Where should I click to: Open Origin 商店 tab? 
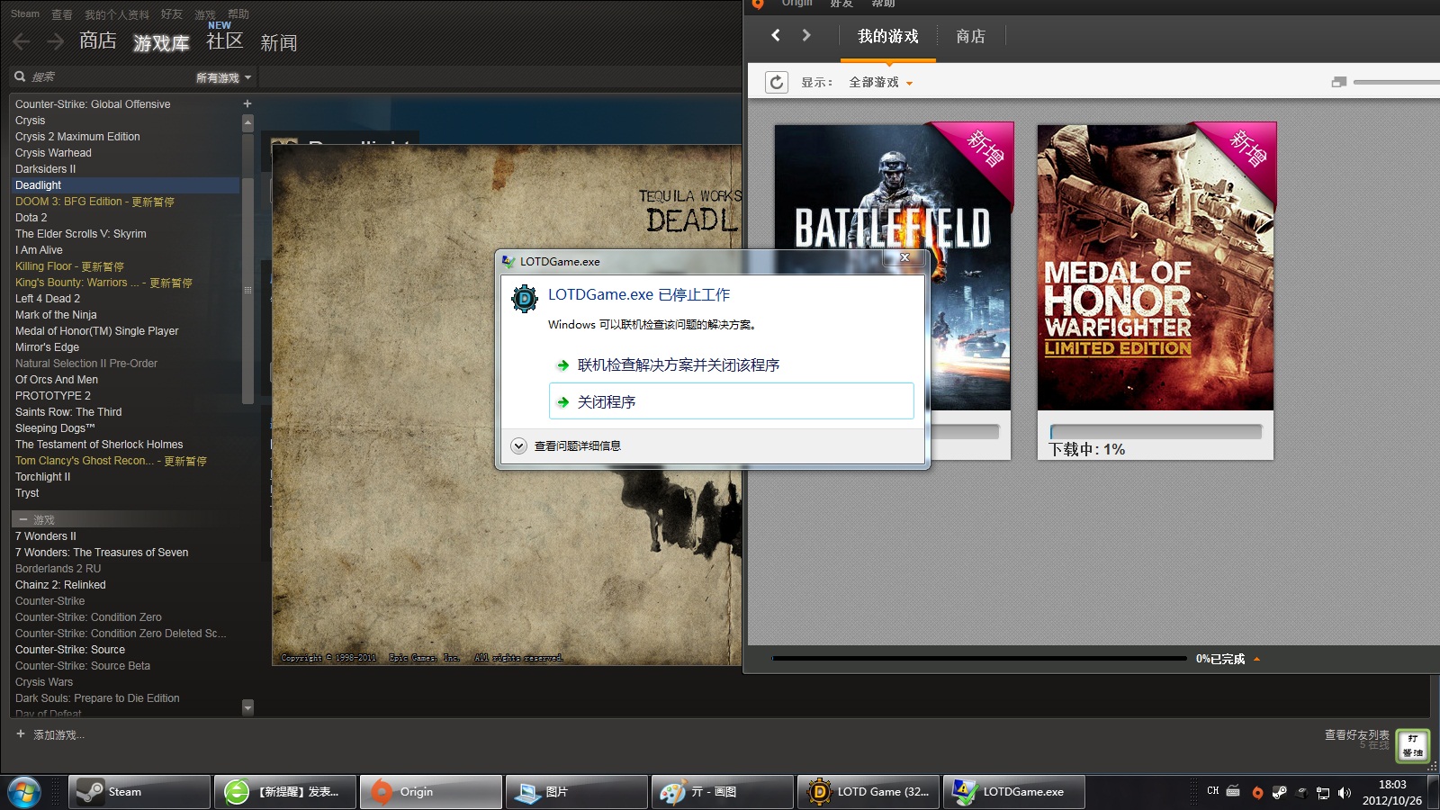[970, 36]
